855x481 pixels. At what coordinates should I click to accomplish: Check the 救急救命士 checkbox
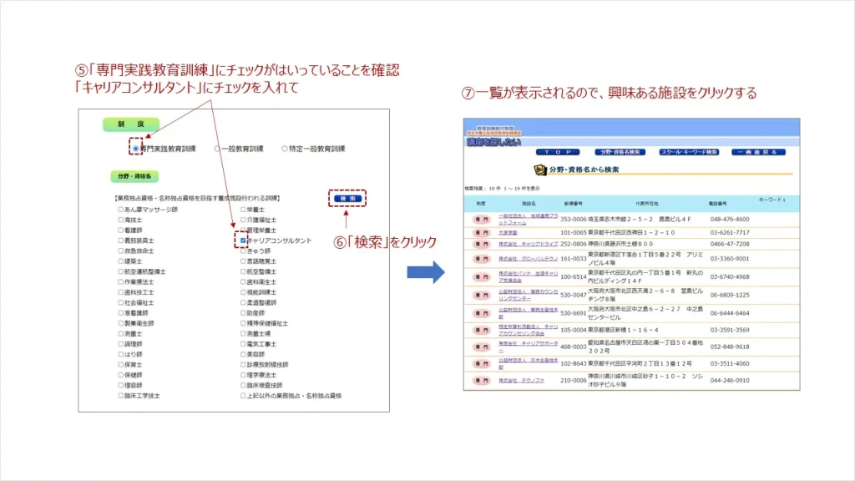click(x=120, y=251)
